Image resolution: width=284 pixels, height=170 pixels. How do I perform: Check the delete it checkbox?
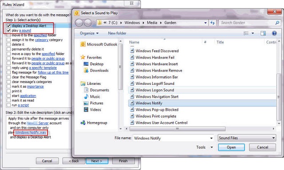(8, 44)
